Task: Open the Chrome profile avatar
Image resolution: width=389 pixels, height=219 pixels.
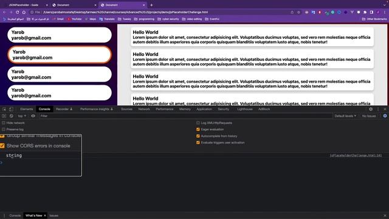Action: click(378, 12)
